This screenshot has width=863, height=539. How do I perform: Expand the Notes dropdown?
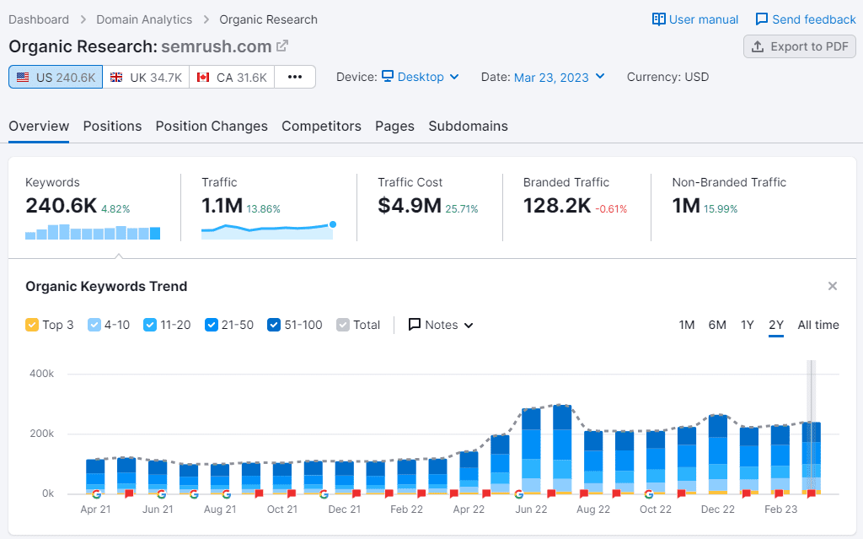441,325
